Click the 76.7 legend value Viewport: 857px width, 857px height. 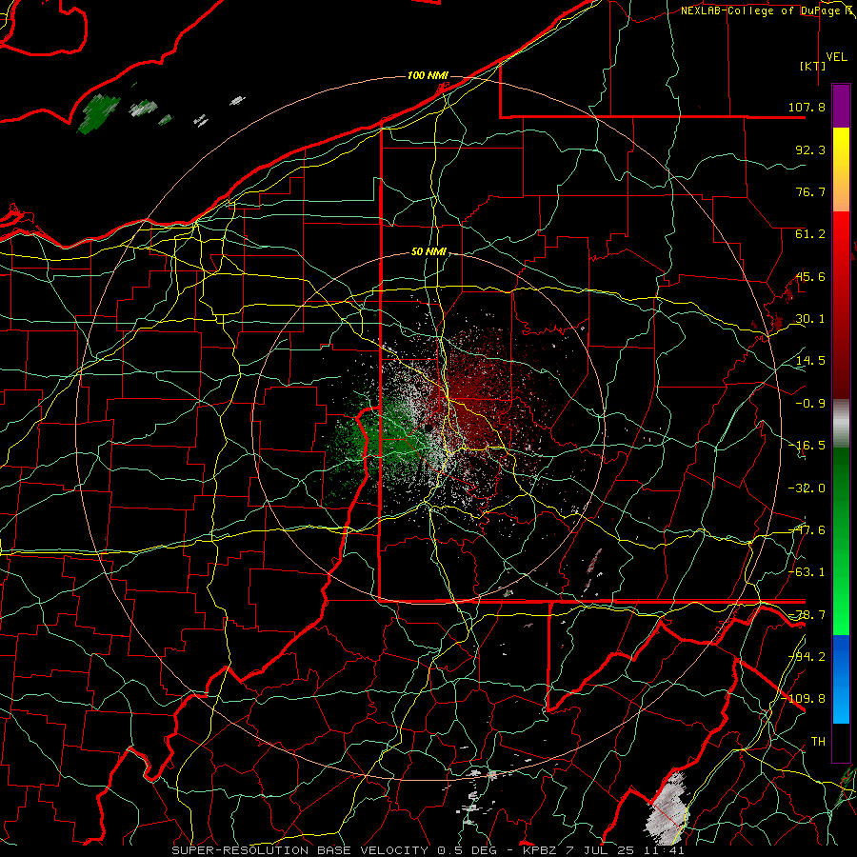(x=810, y=191)
